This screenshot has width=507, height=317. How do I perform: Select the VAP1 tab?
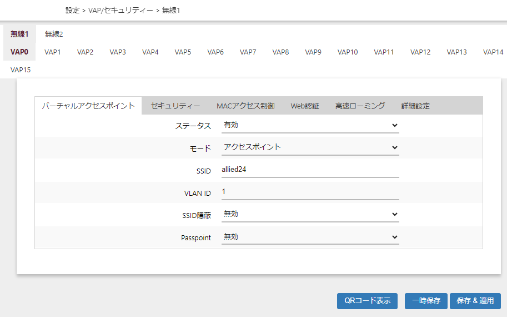tap(53, 52)
